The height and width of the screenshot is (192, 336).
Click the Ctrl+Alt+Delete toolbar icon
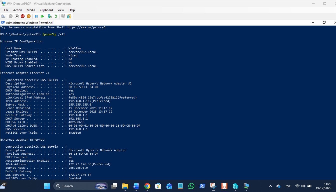pyautogui.click(x=4, y=16)
